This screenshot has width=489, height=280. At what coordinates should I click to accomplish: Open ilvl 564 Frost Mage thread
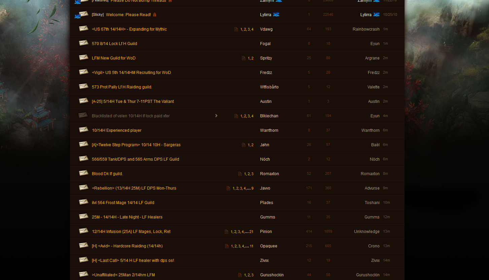123,203
